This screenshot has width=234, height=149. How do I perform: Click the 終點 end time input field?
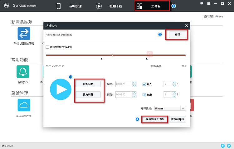pos(123,94)
